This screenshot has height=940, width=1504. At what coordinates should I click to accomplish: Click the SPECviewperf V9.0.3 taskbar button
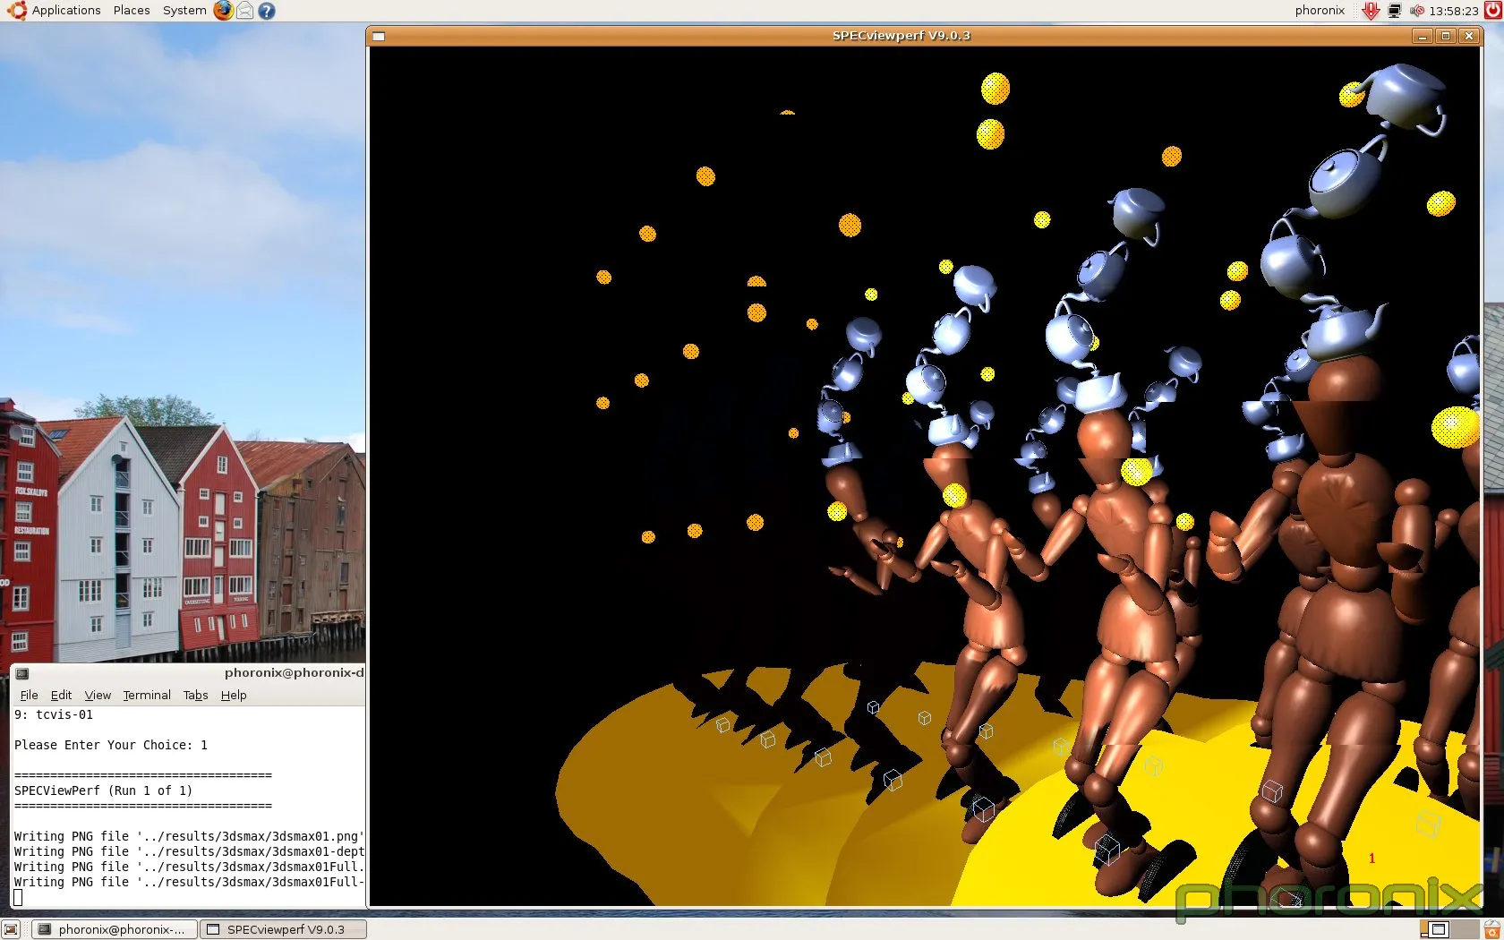point(283,929)
